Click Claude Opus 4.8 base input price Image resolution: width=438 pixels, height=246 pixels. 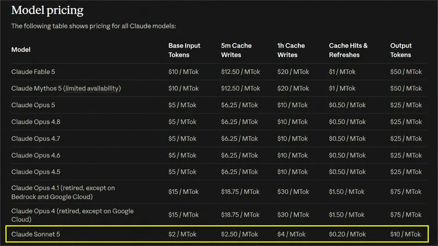pyautogui.click(x=182, y=122)
